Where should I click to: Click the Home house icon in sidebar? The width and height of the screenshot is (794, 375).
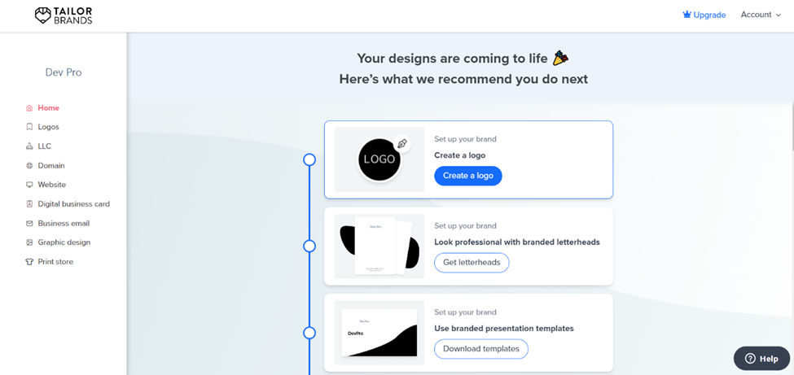29,108
